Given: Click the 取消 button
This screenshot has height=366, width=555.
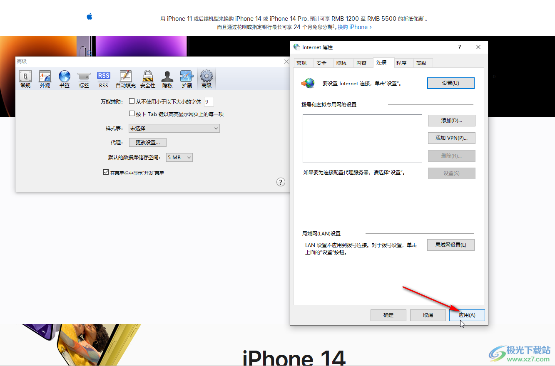Looking at the screenshot, I should tap(428, 315).
